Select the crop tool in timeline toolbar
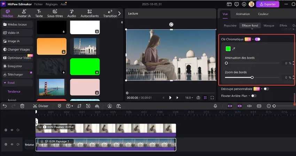This screenshot has width=296, height=156. click(x=79, y=106)
